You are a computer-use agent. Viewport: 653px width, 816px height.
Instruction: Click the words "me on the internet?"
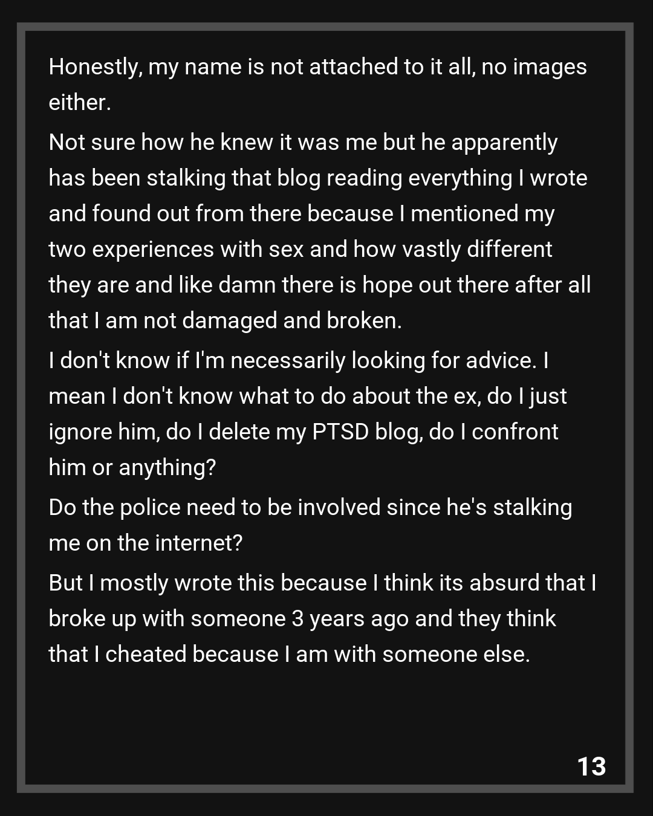(145, 543)
